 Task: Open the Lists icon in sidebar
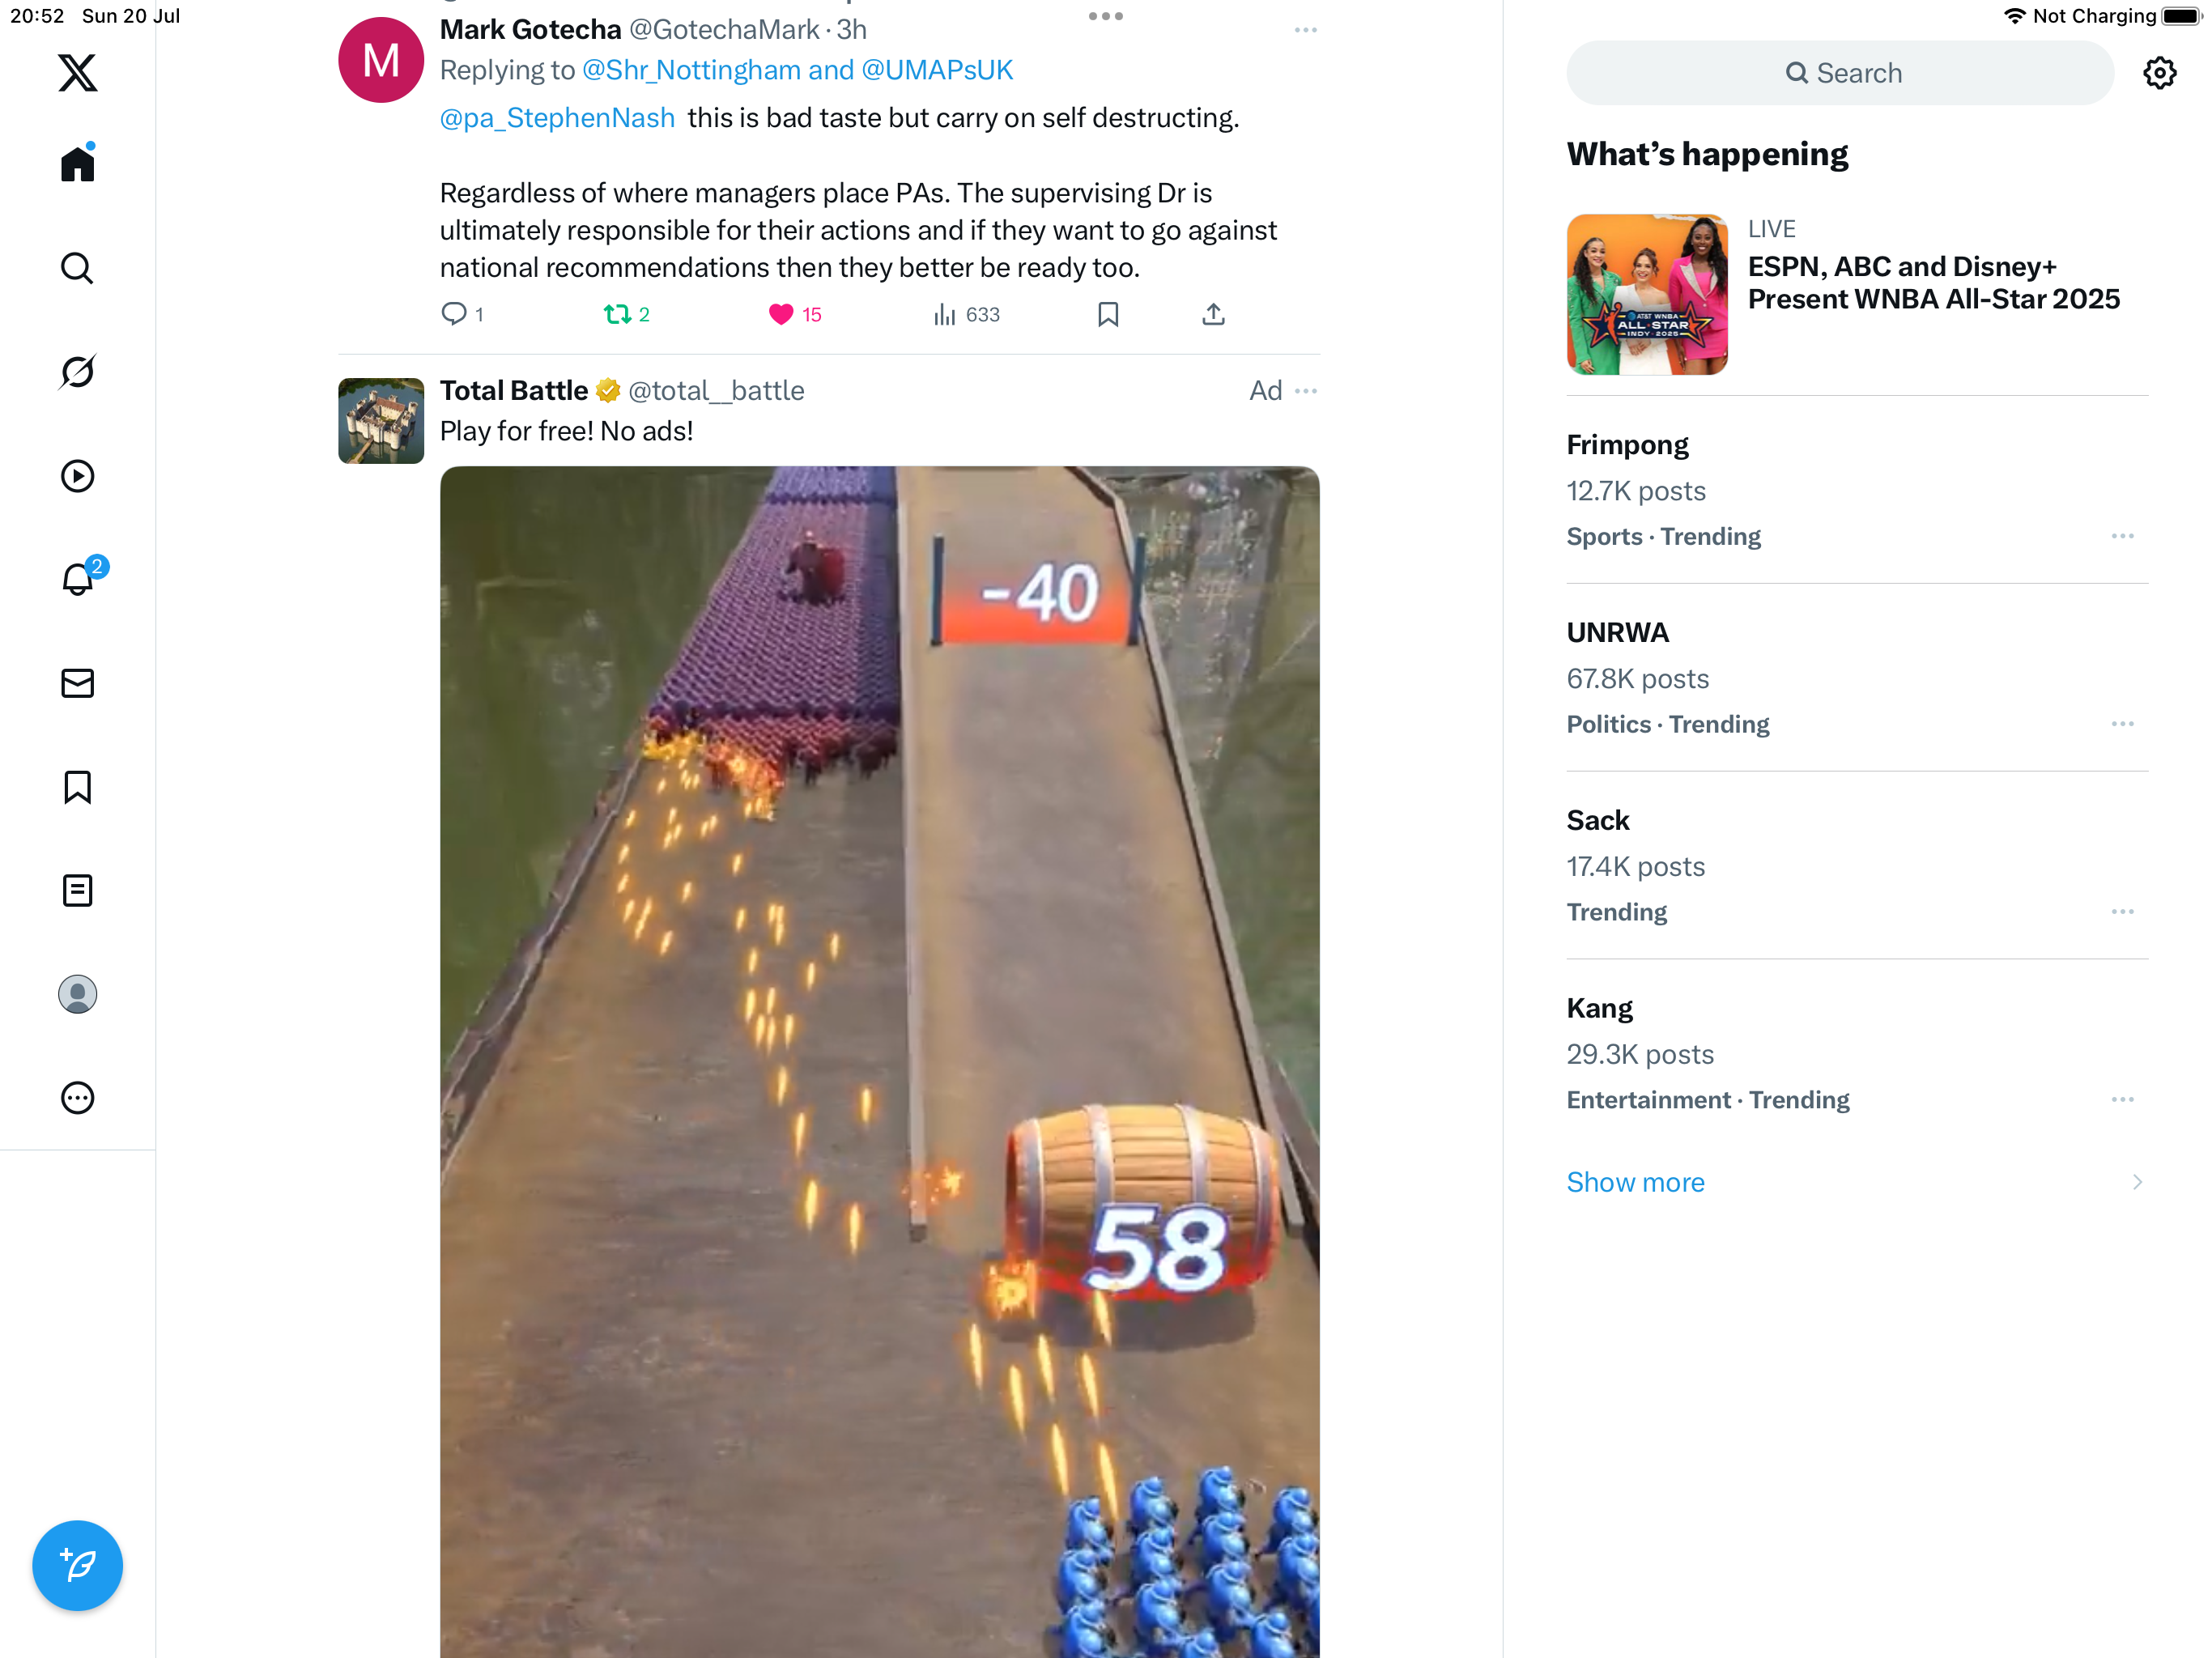tap(77, 890)
